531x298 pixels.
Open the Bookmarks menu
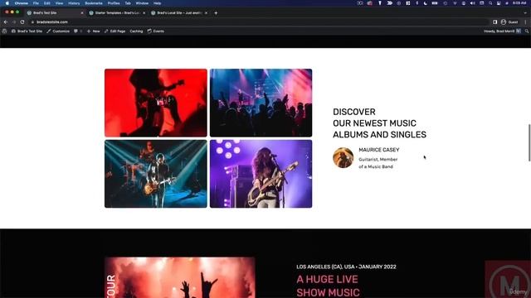click(94, 3)
